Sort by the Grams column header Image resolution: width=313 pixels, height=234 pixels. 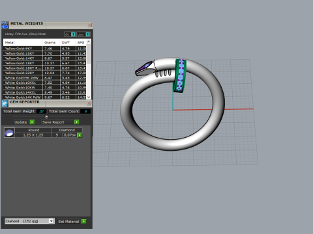tap(51, 42)
